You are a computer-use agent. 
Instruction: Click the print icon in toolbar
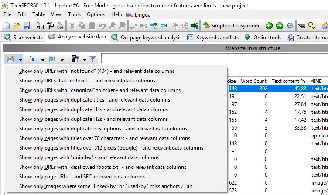(59, 26)
